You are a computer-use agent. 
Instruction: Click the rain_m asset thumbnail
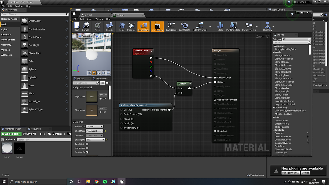(7, 148)
